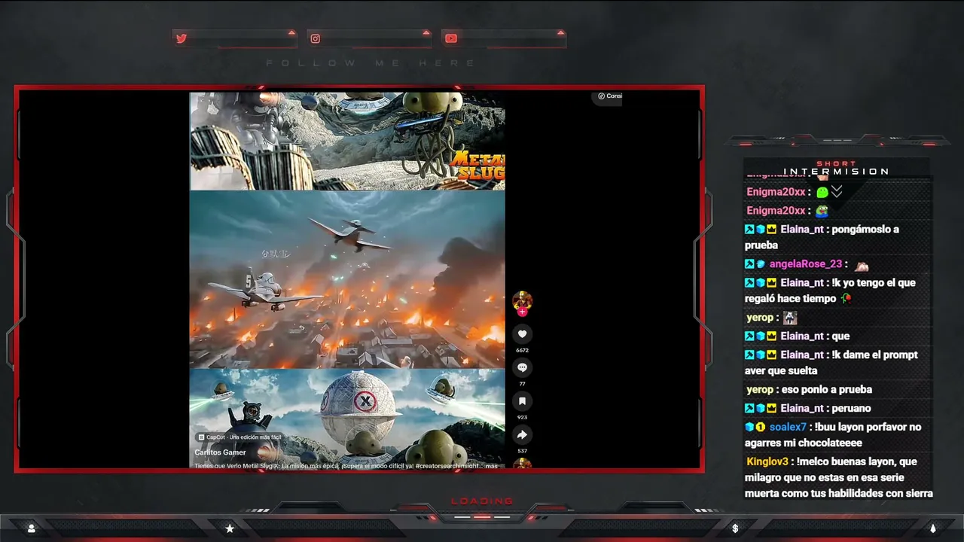Screen dimensions: 964x542
Task: Click the dollar sign icon in the bottom bar
Action: (x=735, y=528)
